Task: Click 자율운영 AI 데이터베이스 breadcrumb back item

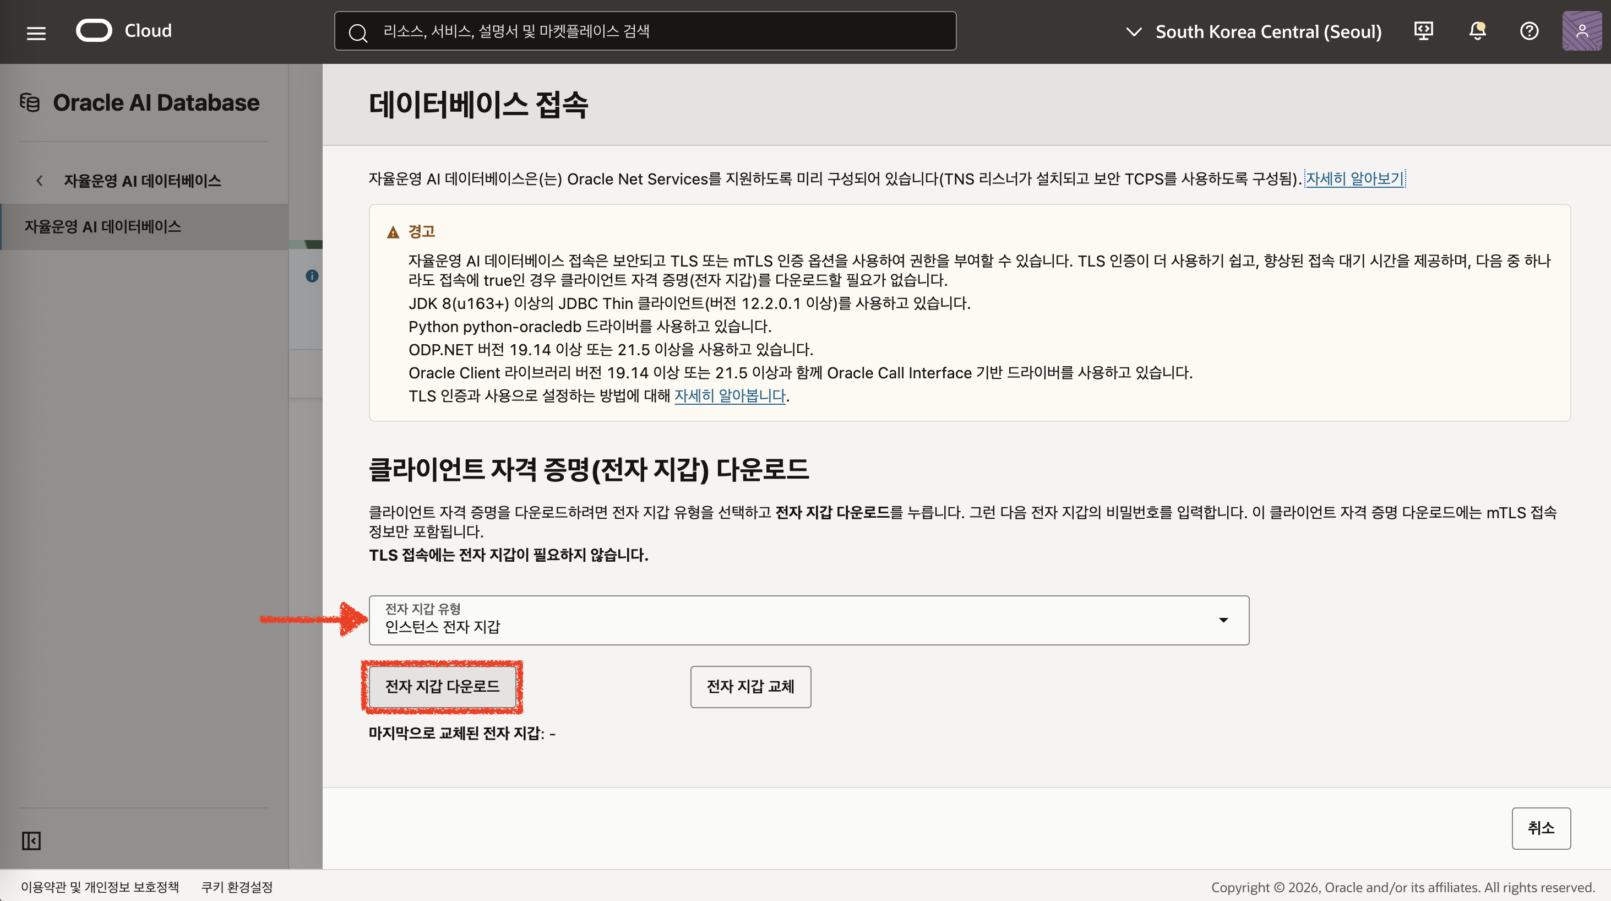Action: point(143,180)
